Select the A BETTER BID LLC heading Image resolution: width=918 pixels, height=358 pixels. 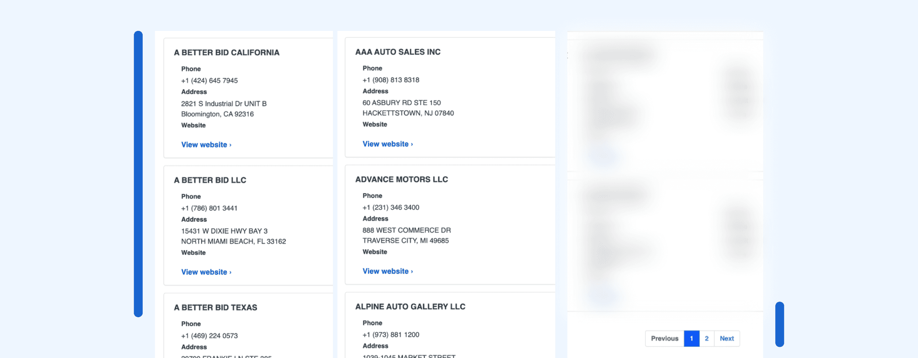point(210,180)
